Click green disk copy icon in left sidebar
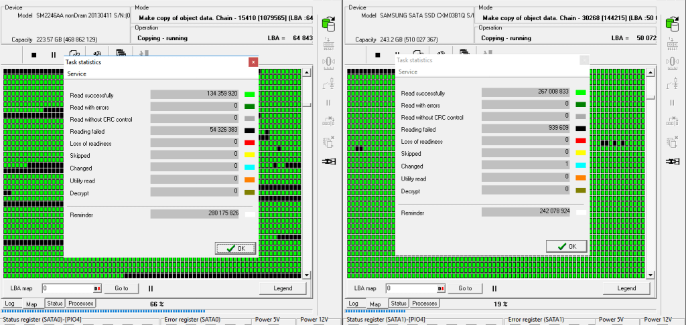 (x=328, y=24)
